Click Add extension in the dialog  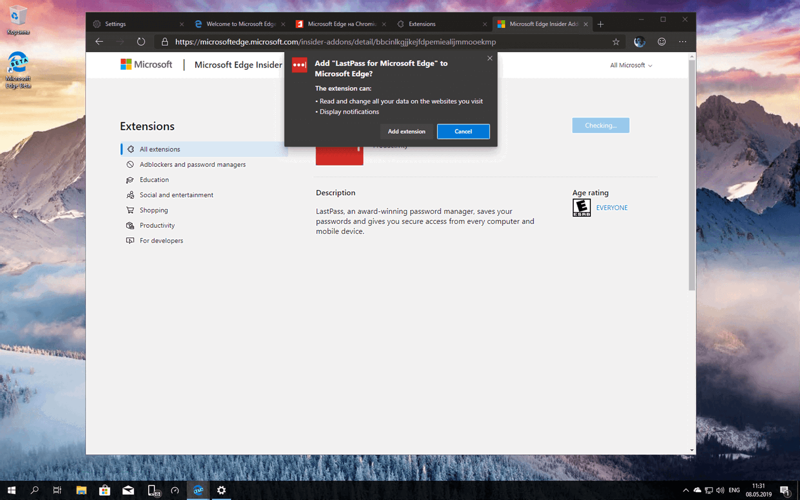pyautogui.click(x=406, y=131)
